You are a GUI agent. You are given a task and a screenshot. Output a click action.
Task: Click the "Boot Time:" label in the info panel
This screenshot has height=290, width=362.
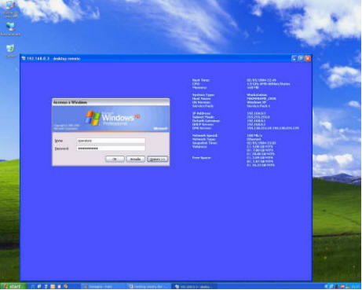pyautogui.click(x=201, y=80)
